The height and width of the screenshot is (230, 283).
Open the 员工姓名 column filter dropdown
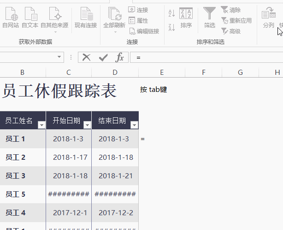pos(41,125)
